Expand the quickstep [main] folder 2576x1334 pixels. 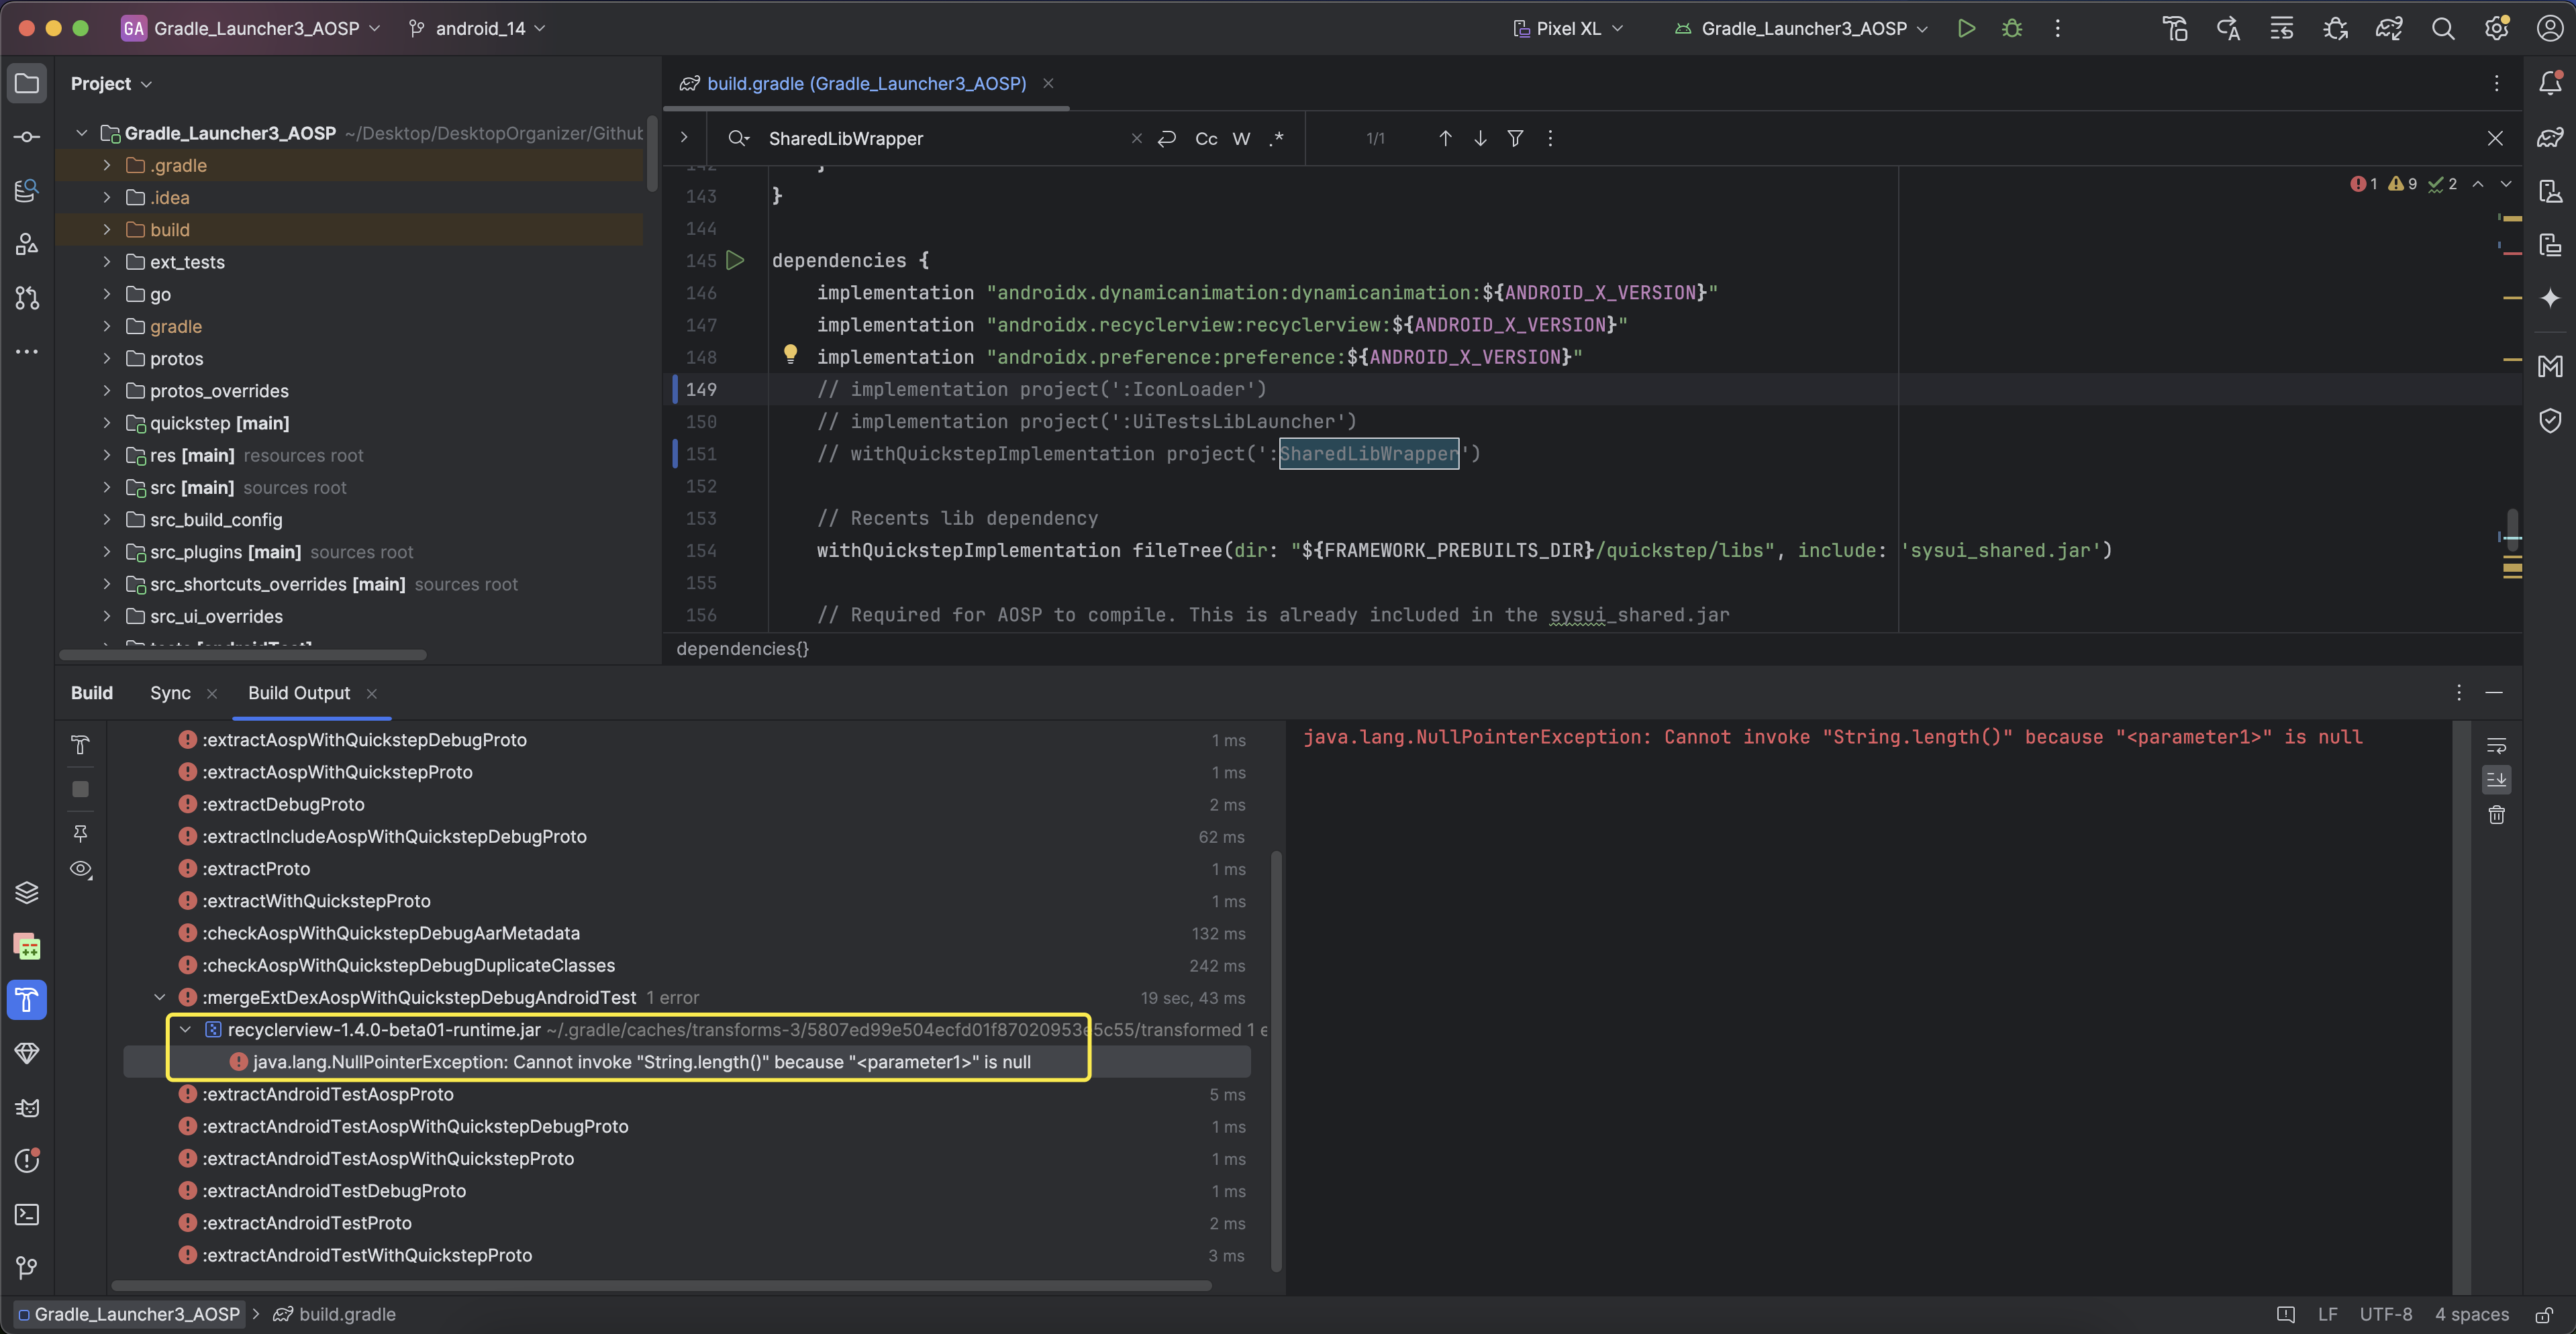pos(107,423)
